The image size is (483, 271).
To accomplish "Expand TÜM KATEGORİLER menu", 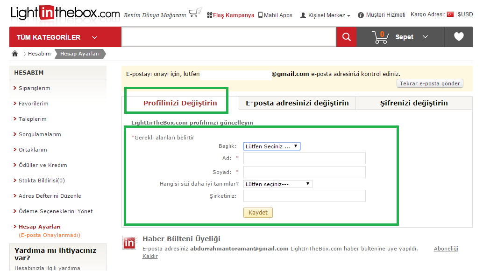I will 65,37.
